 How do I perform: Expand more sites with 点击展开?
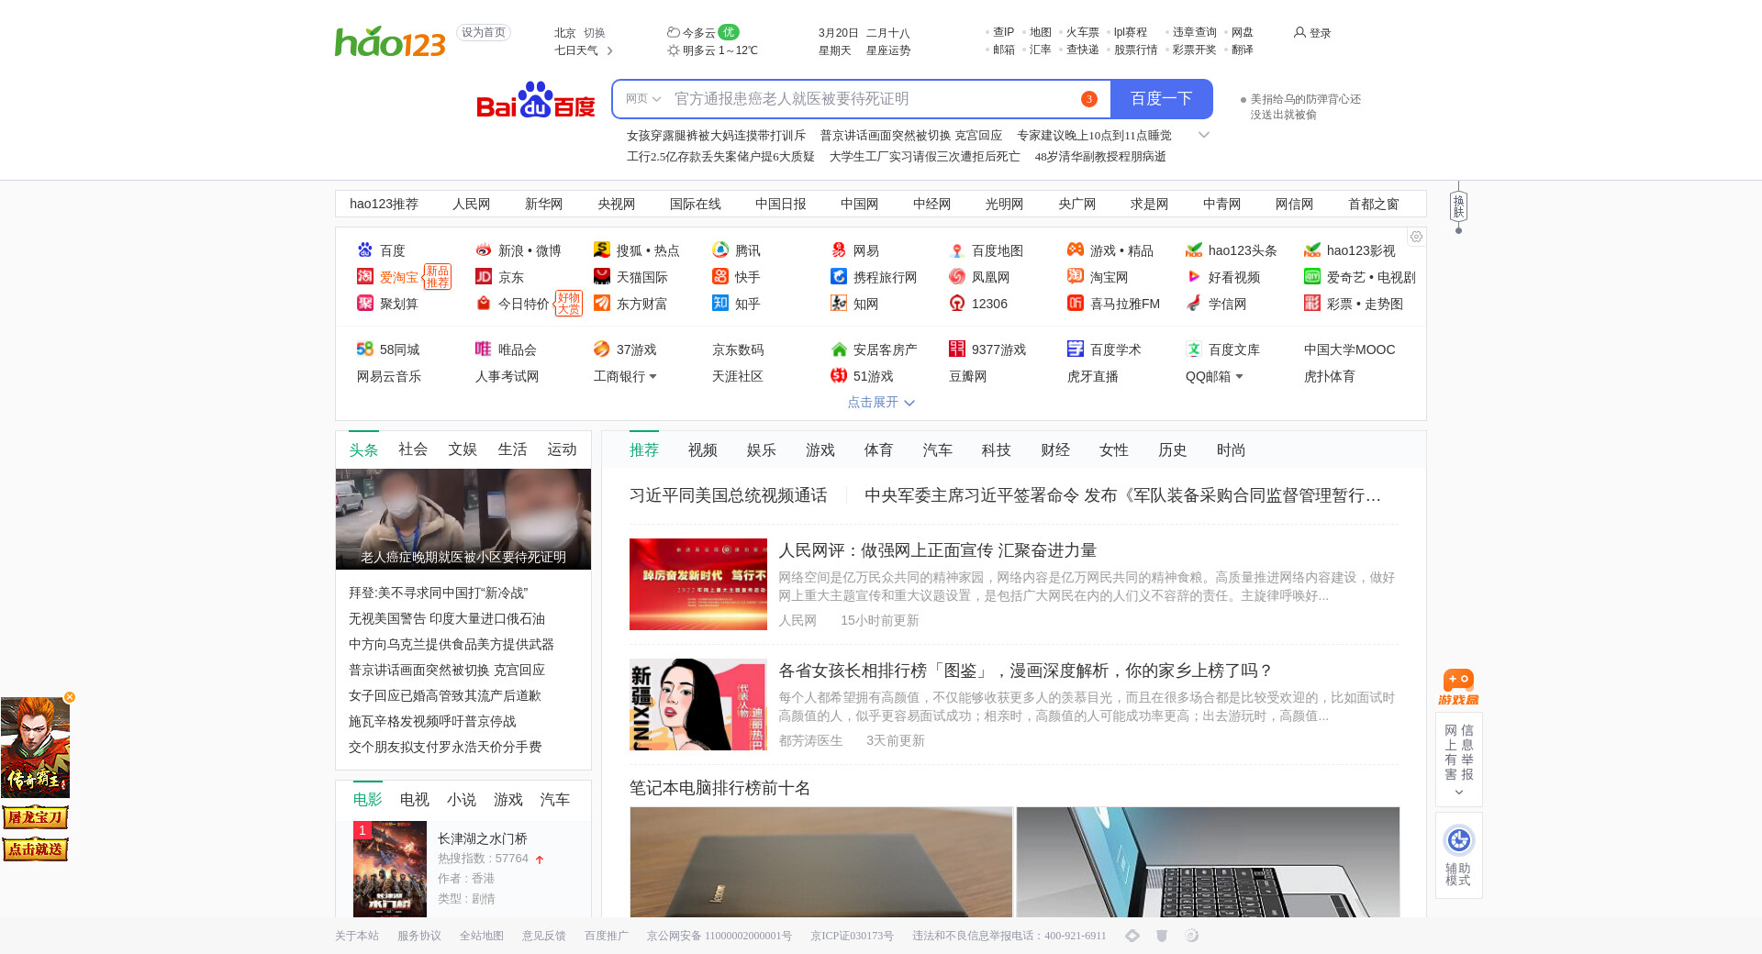[880, 402]
